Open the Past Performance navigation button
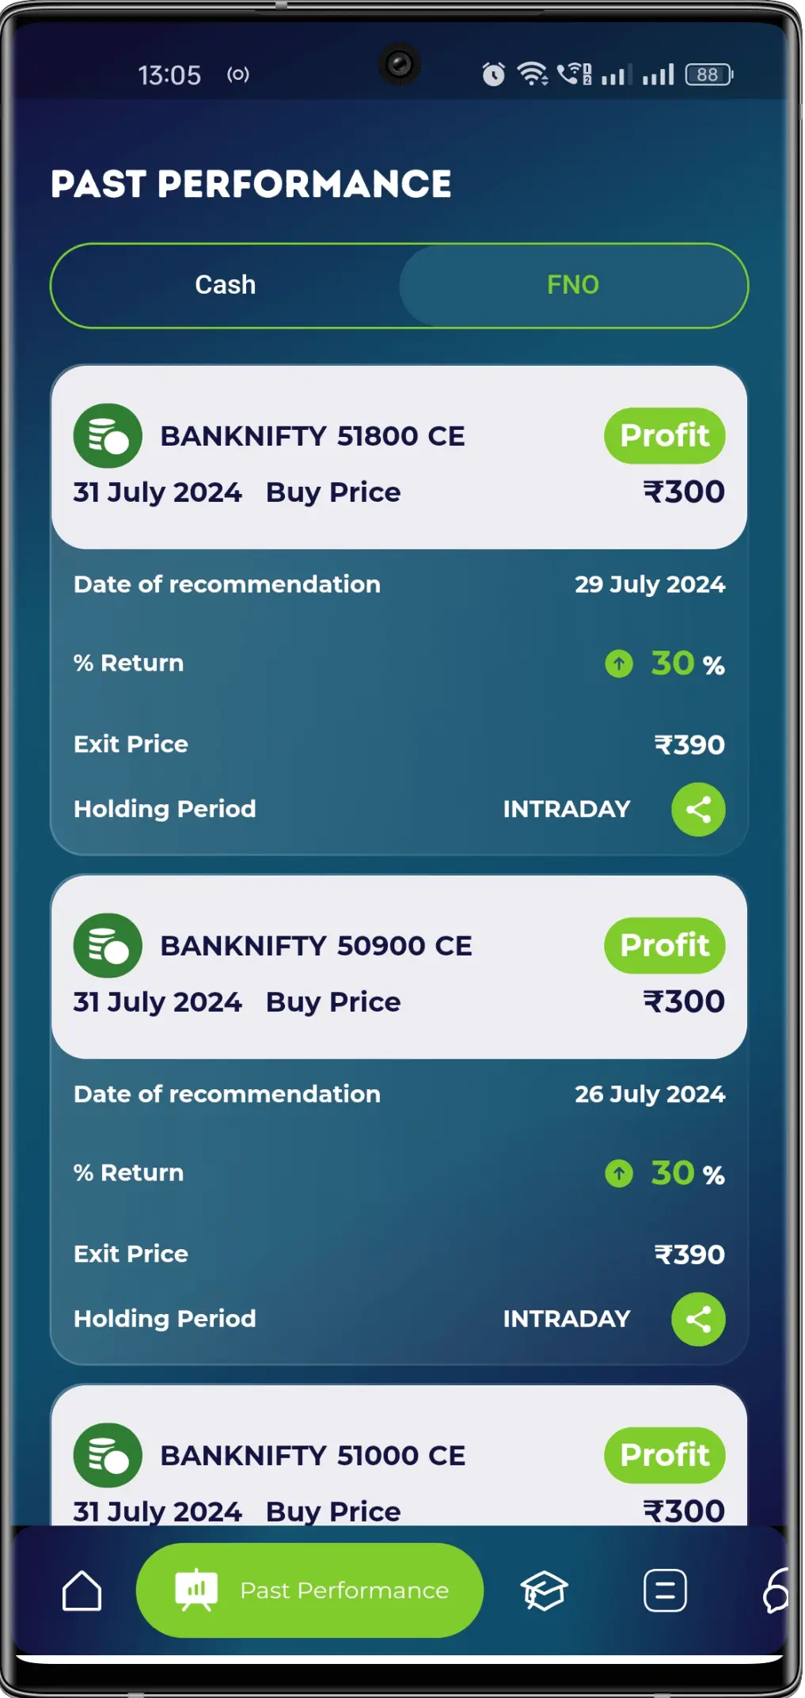 pos(309,1590)
